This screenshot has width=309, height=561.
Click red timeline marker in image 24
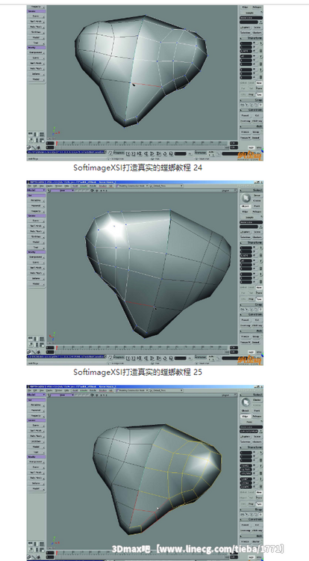coord(56,143)
